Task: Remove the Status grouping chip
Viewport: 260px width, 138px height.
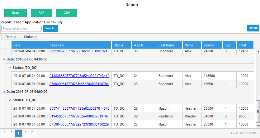Action: 36,37
